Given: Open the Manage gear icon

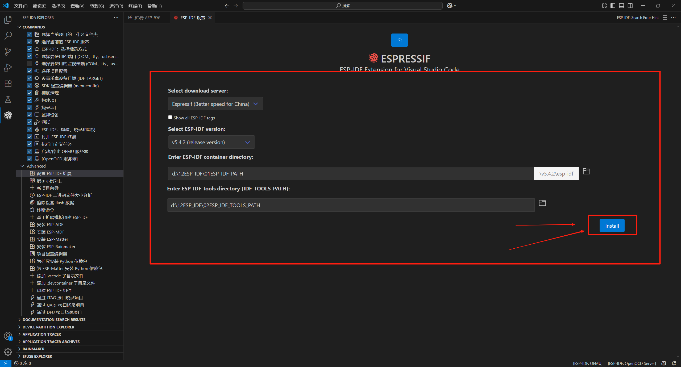Looking at the screenshot, I should click(8, 352).
